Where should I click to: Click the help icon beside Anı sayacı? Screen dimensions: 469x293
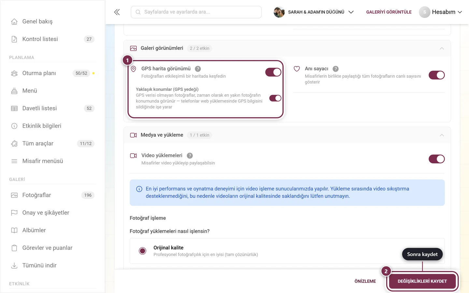(335, 69)
